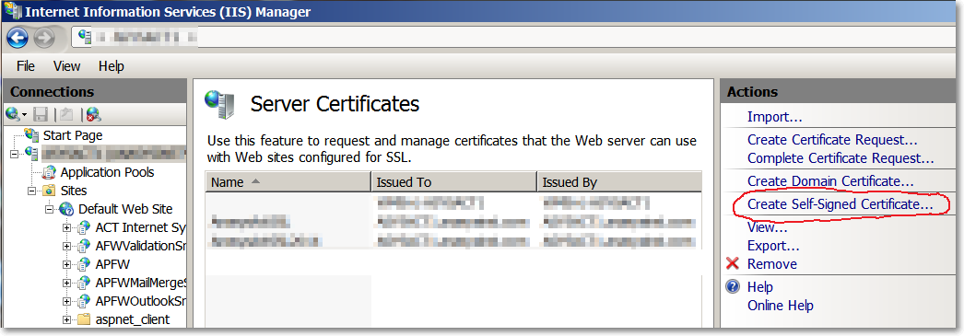Image resolution: width=964 pixels, height=336 pixels.
Task: Click the blue question mark Help icon
Action: (x=733, y=287)
